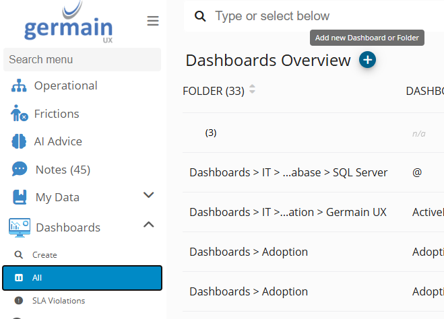444x319 pixels.
Task: Add new Dashboard or Folder
Action: point(367,60)
